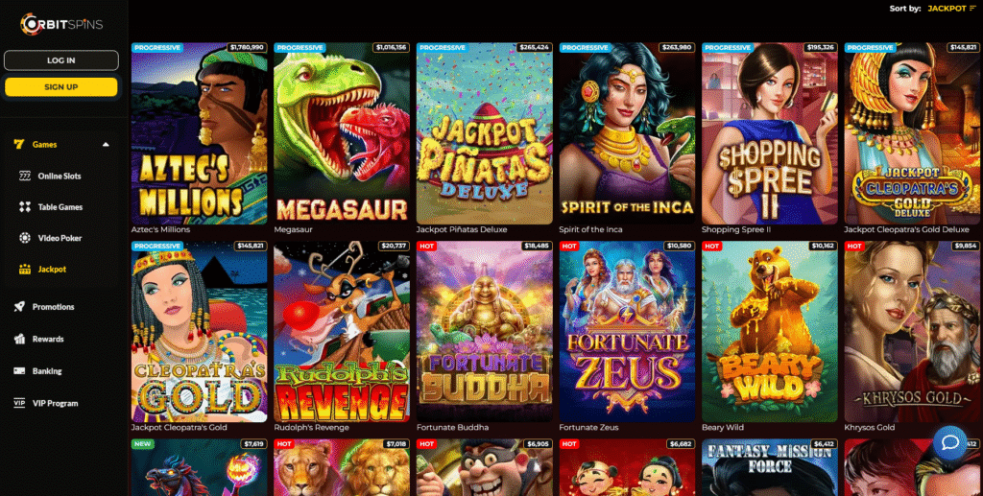Click the Banking card icon
Screen dimensions: 983x496
point(19,370)
